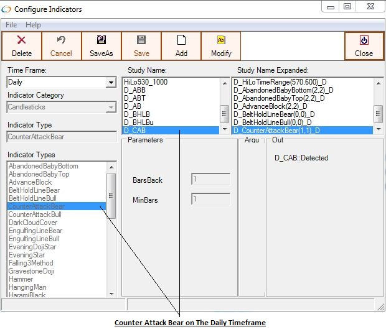Select D_ABB in Study Name list
The width and height of the screenshot is (386, 332).
[x=134, y=90]
